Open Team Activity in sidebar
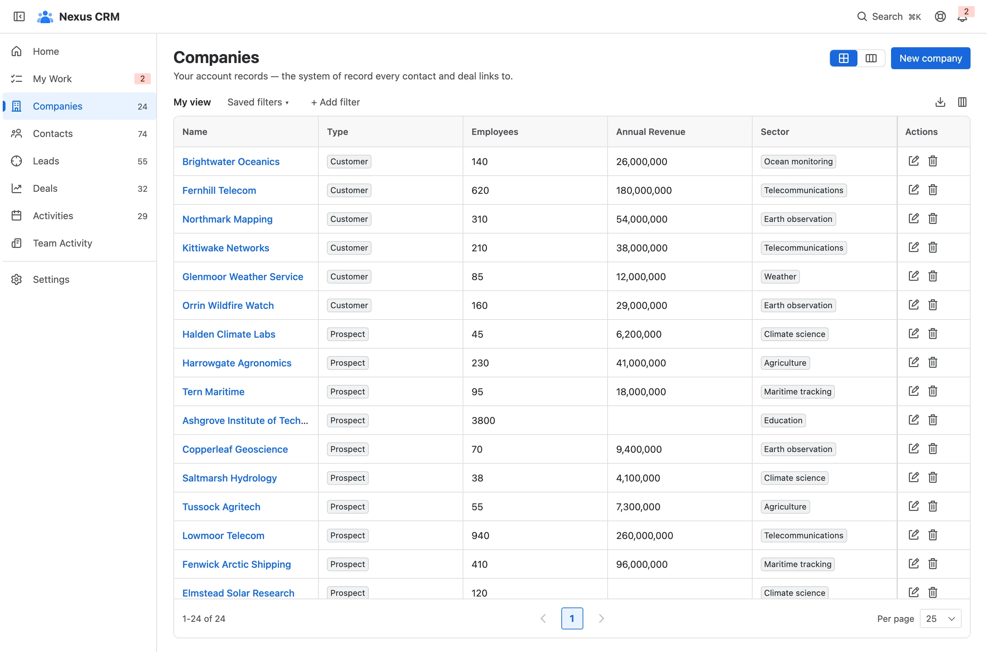 (x=79, y=243)
